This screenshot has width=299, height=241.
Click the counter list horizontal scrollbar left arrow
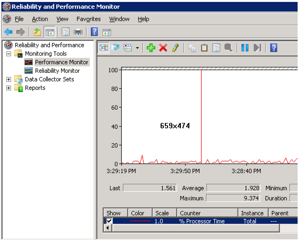(x=108, y=228)
